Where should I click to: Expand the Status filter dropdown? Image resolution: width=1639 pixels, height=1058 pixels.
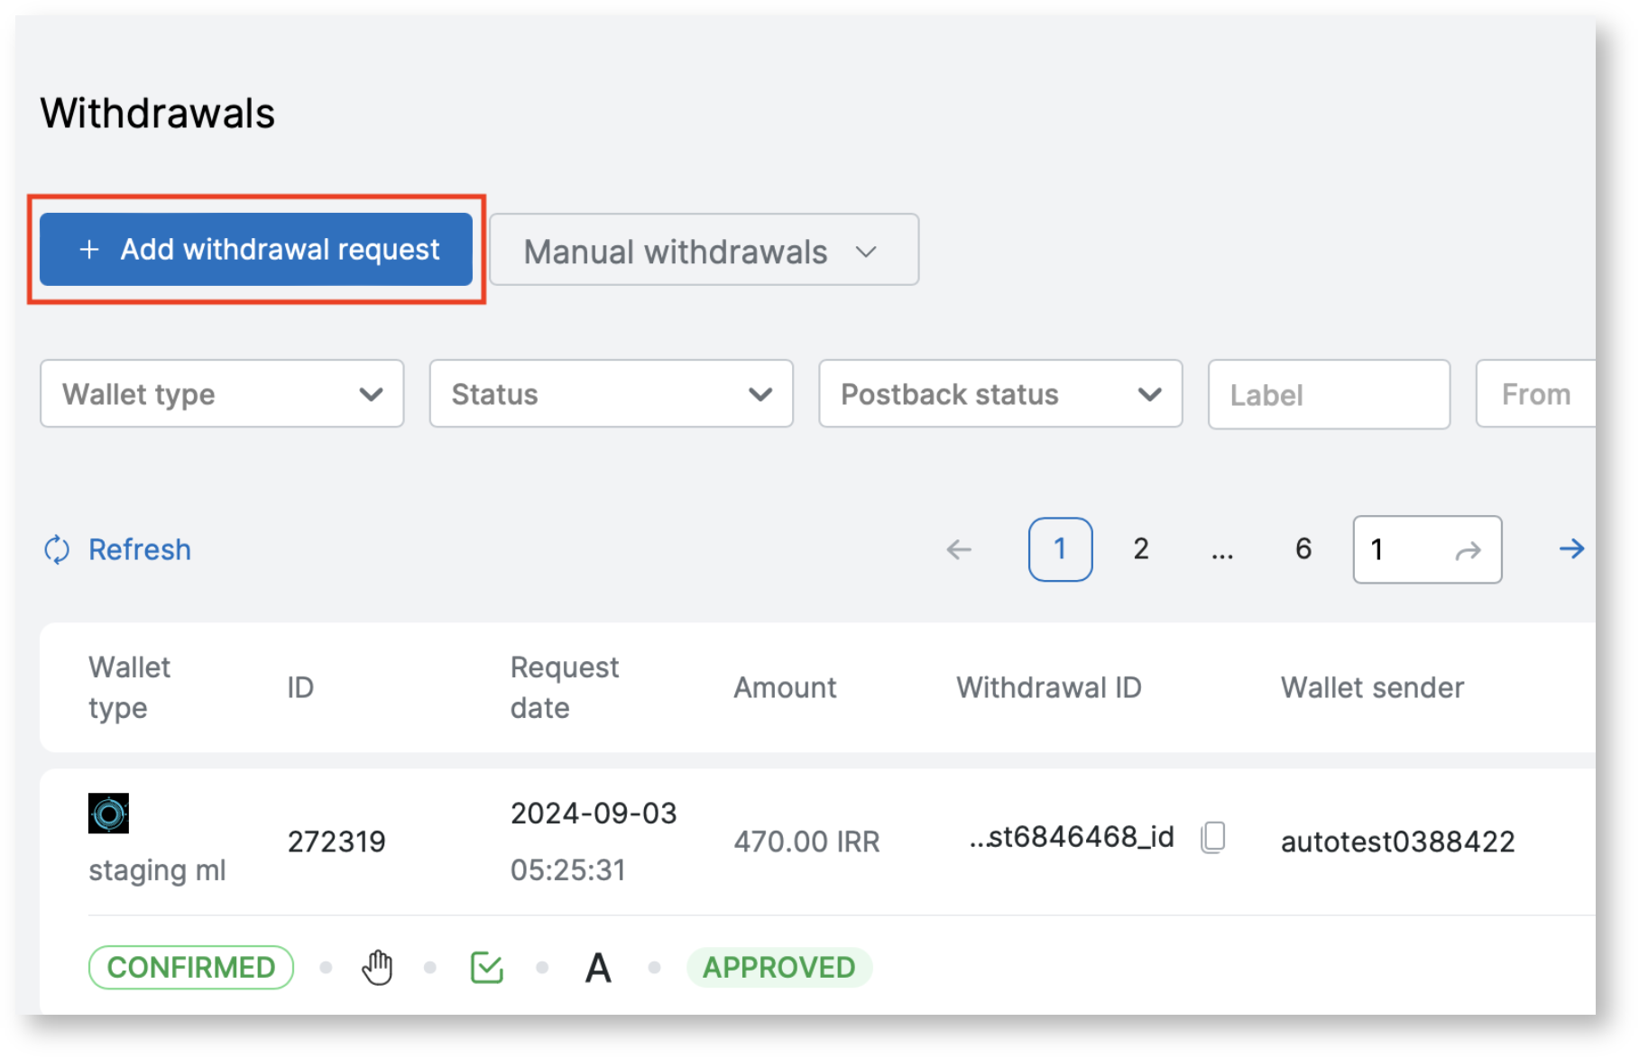(x=611, y=394)
